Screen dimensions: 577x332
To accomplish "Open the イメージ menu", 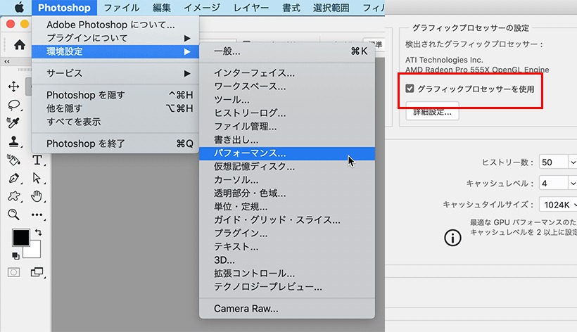I will [x=202, y=8].
